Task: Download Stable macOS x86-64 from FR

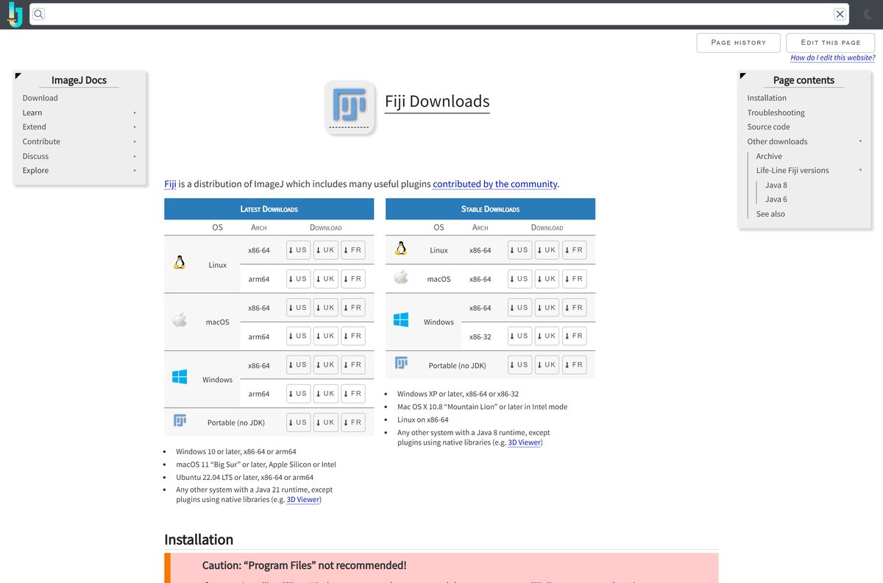Action: coord(575,279)
